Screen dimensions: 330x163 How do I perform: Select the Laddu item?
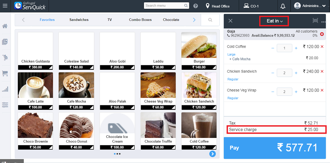(x=158, y=51)
